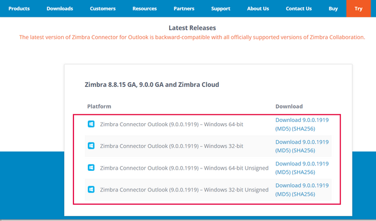Open MD5 checksum for 64-bit Unsigned
The width and height of the screenshot is (376, 221).
(x=283, y=172)
